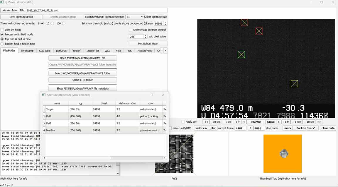Click the E button beside stop frame
Screen dimensions: 338x187
tap(250, 128)
